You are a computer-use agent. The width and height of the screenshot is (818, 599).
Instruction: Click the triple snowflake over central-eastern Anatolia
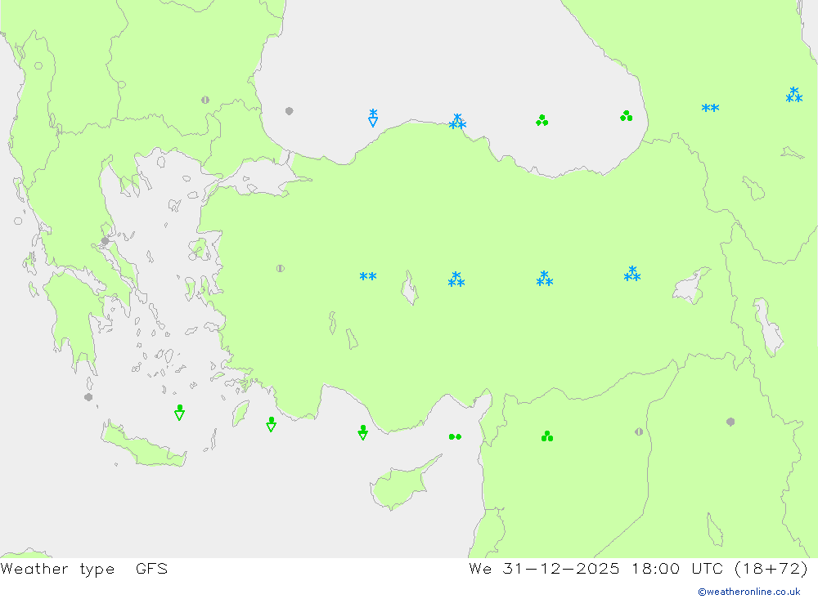(x=545, y=279)
